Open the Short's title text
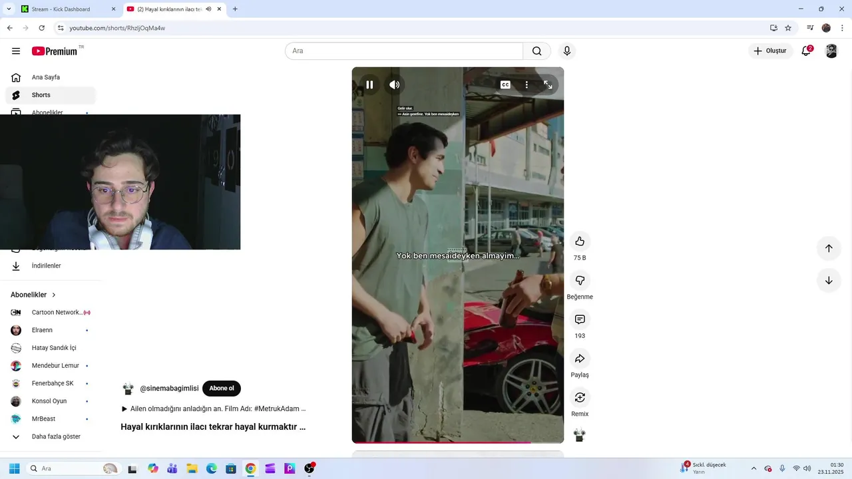This screenshot has height=479, width=852. point(213,426)
